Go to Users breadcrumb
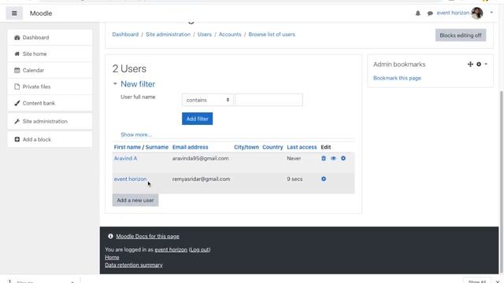Image resolution: width=504 pixels, height=283 pixels. 205,35
